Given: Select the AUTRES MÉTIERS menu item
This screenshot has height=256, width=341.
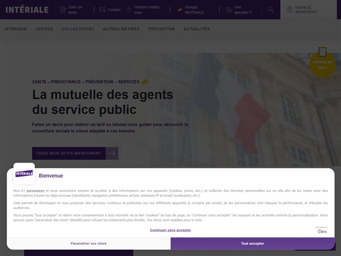Looking at the screenshot, I should pos(121,29).
